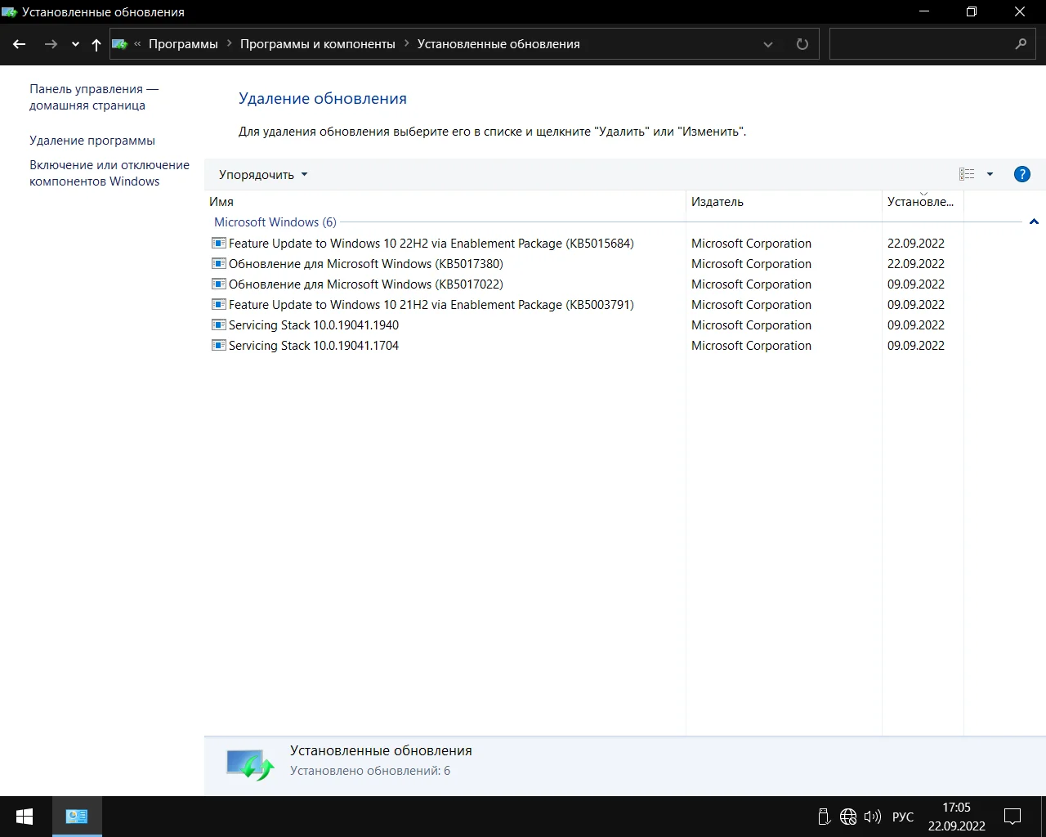The width and height of the screenshot is (1046, 837).
Task: Click the icon beside KB5015684 update
Action: click(218, 243)
